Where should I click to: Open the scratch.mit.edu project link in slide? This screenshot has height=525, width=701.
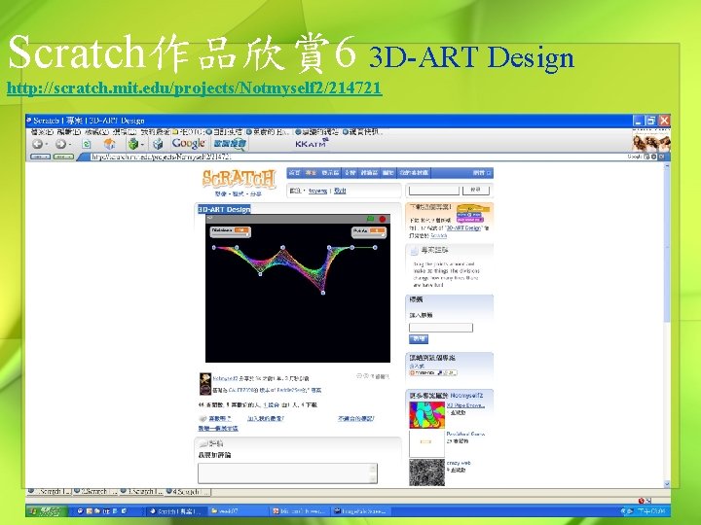point(194,87)
